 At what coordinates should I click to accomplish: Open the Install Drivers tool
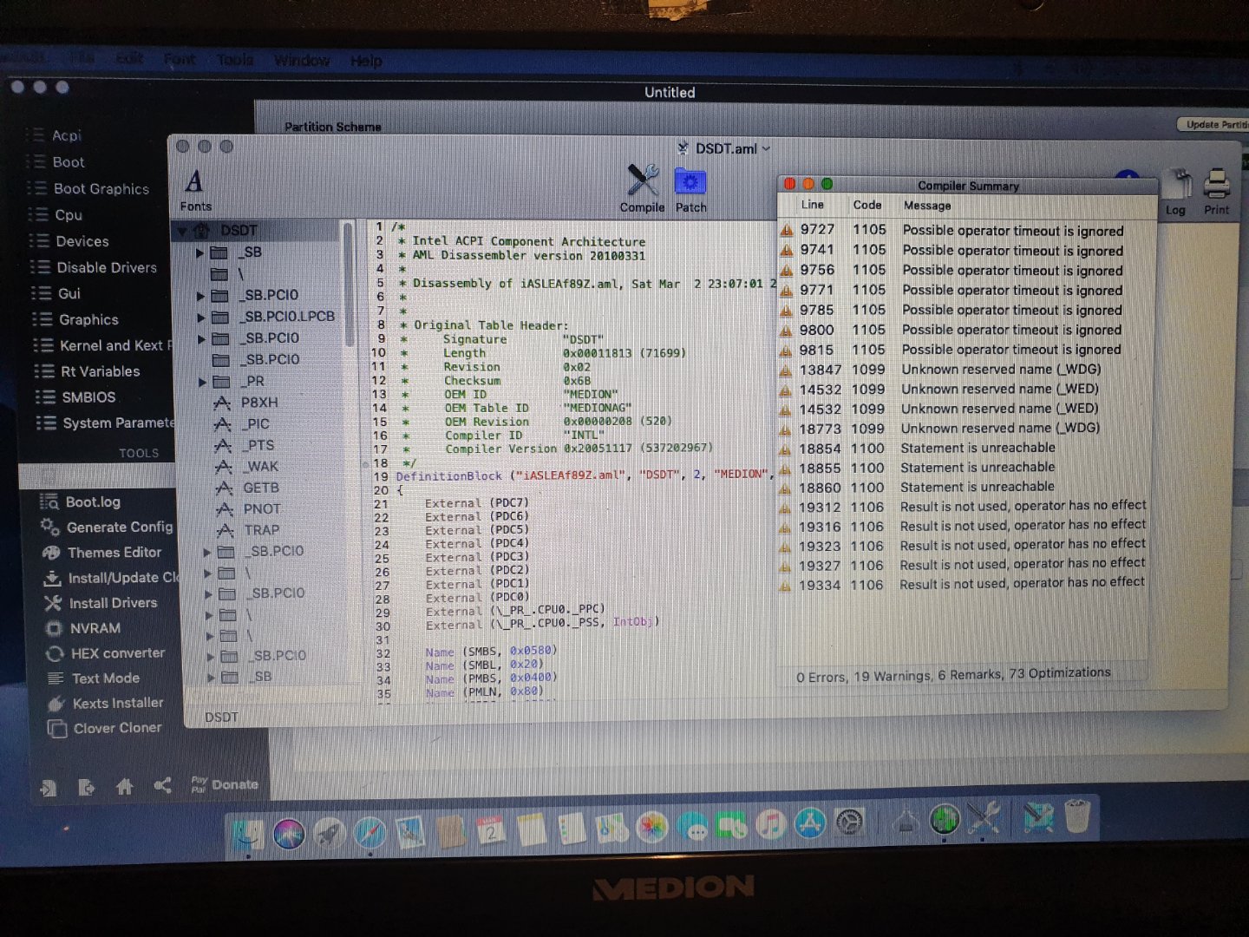tap(101, 603)
